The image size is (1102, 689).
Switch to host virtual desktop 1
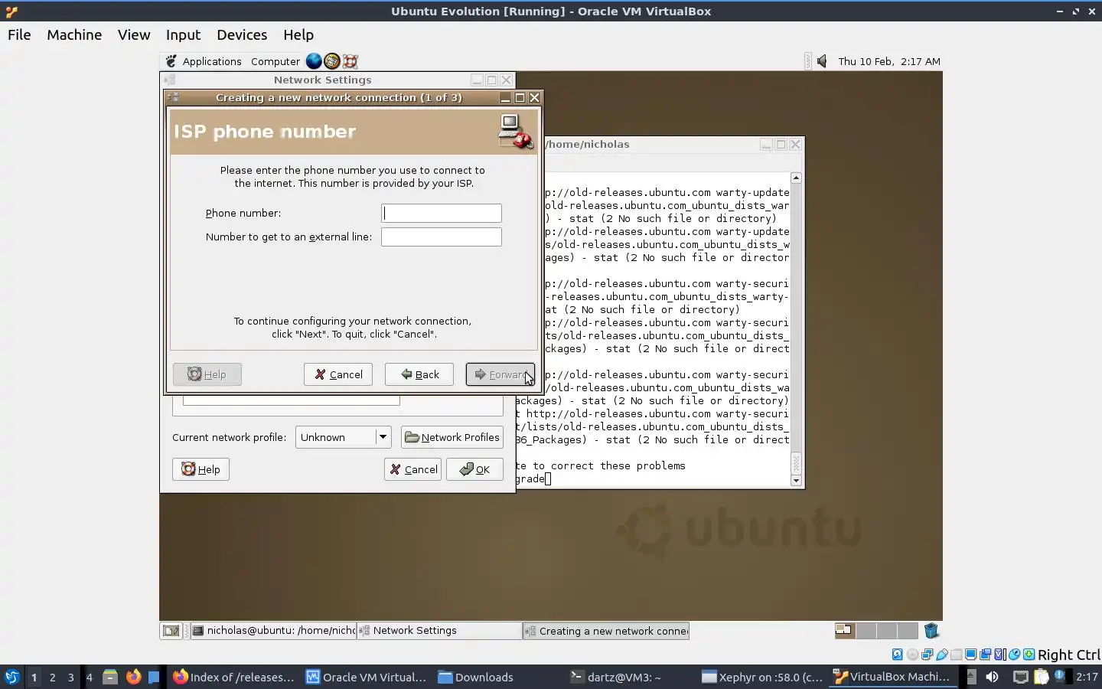point(34,677)
